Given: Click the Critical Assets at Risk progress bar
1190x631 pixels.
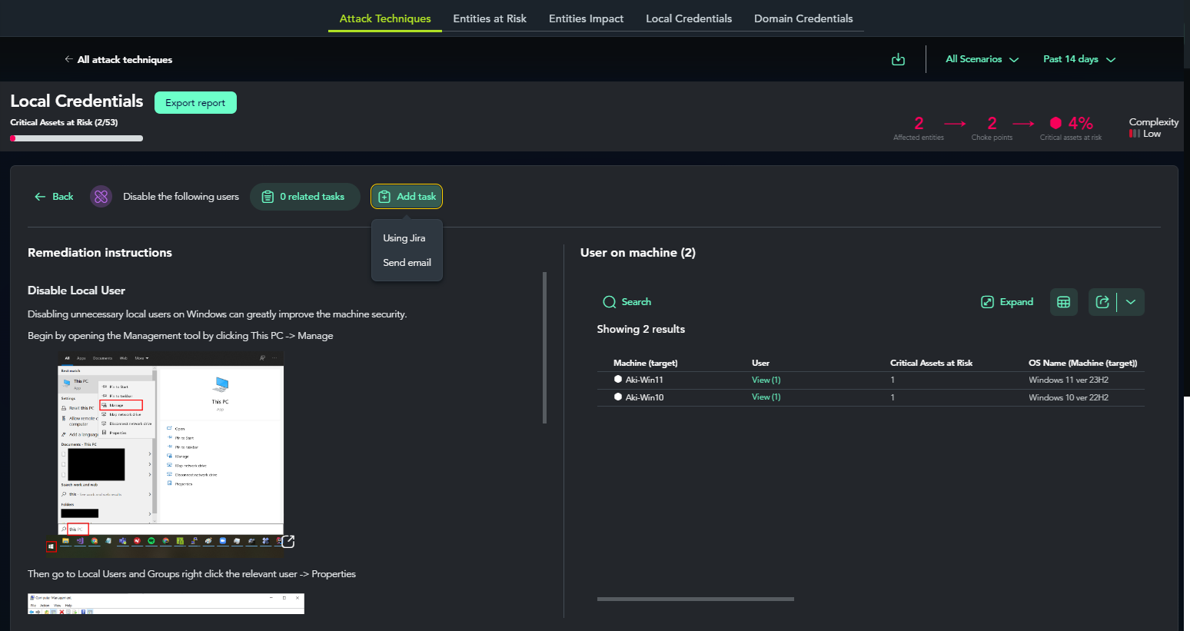Looking at the screenshot, I should (76, 138).
